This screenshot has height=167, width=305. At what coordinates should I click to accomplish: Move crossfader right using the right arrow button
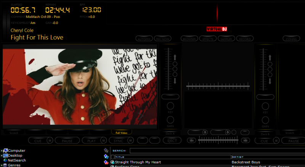tap(246, 140)
